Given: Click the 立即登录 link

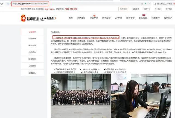Looking at the screenshot, I should tap(136, 9).
